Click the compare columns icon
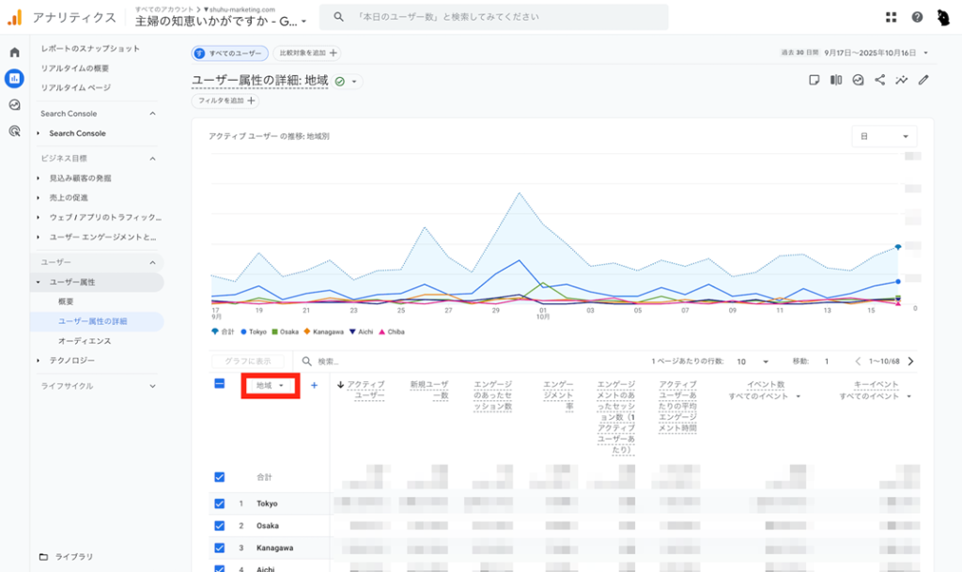This screenshot has width=962, height=572. [x=836, y=81]
